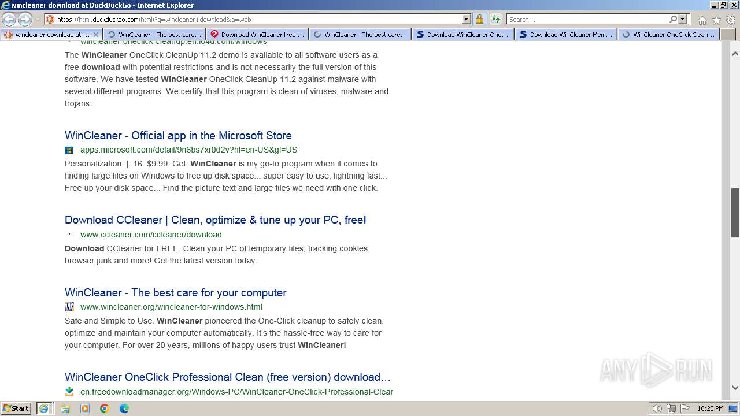Click the security lock icon
Viewport: 740px width, 416px height.
click(479, 19)
